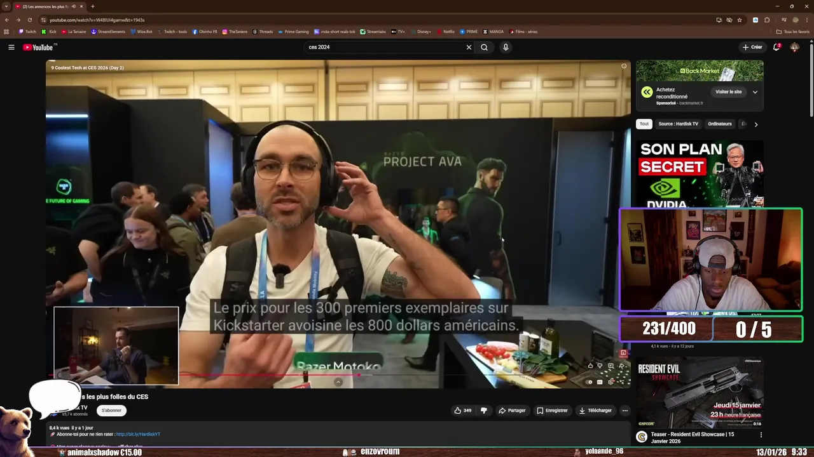Select the Tout filter chip
Image resolution: width=814 pixels, height=457 pixels.
pos(644,124)
